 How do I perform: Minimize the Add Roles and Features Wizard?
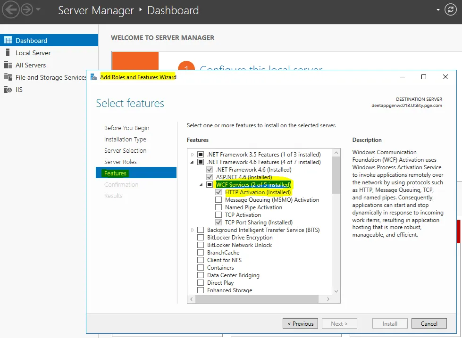click(403, 77)
